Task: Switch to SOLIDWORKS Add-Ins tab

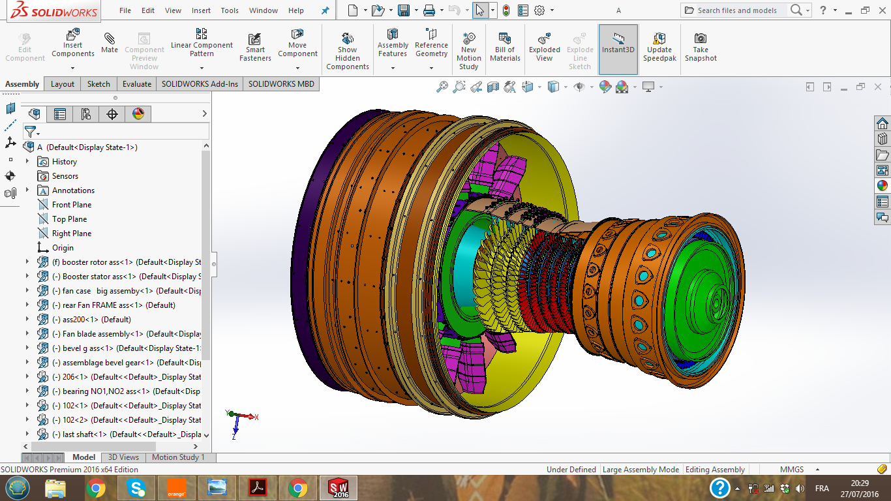Action: coord(200,84)
